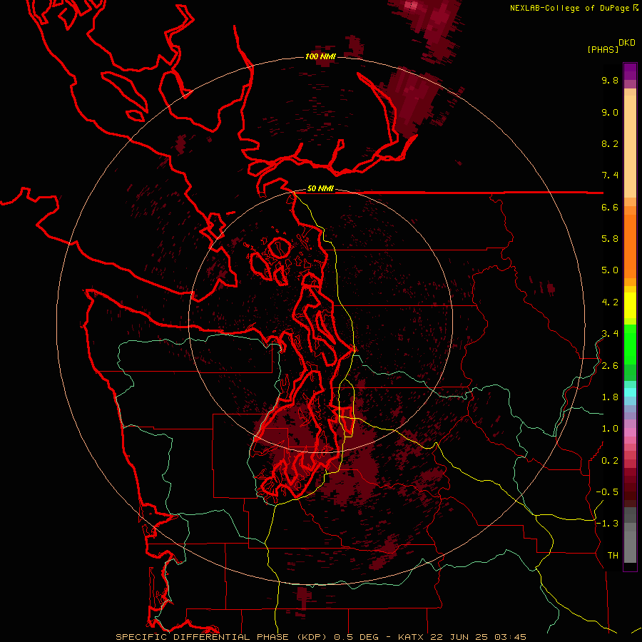
Task: Click the 50 NMI range ring label
Action: [x=320, y=188]
